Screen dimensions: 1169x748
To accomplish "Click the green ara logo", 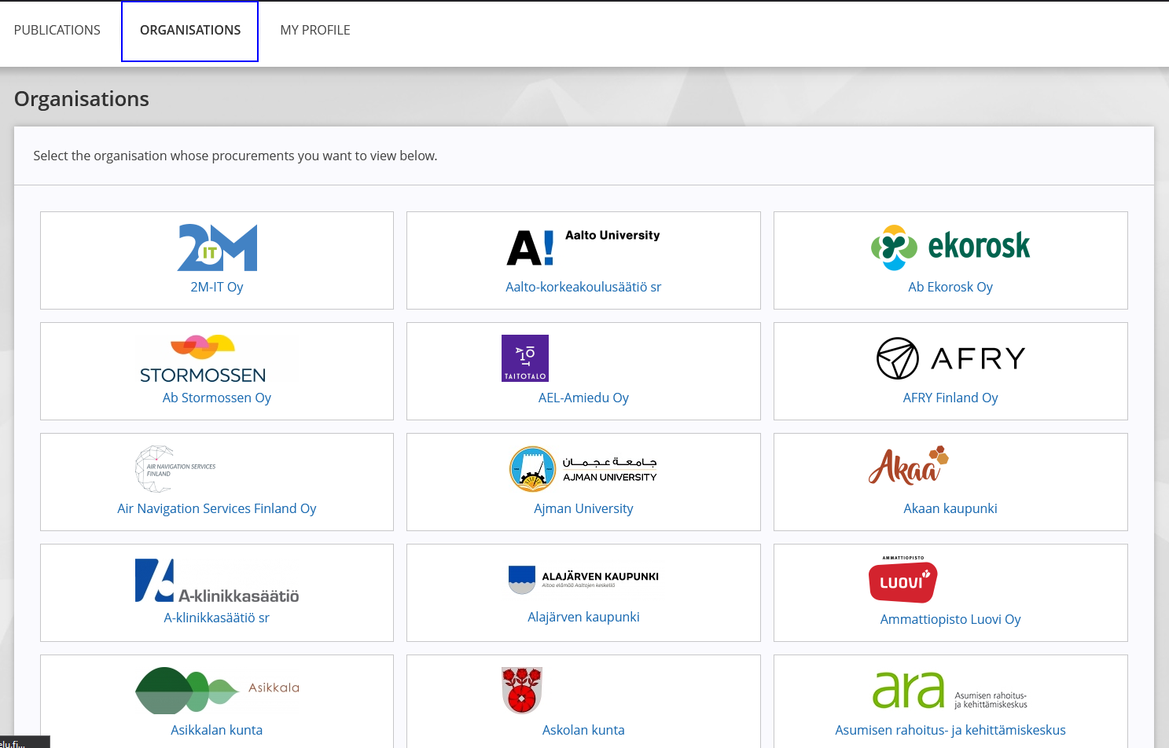I will click(x=950, y=691).
